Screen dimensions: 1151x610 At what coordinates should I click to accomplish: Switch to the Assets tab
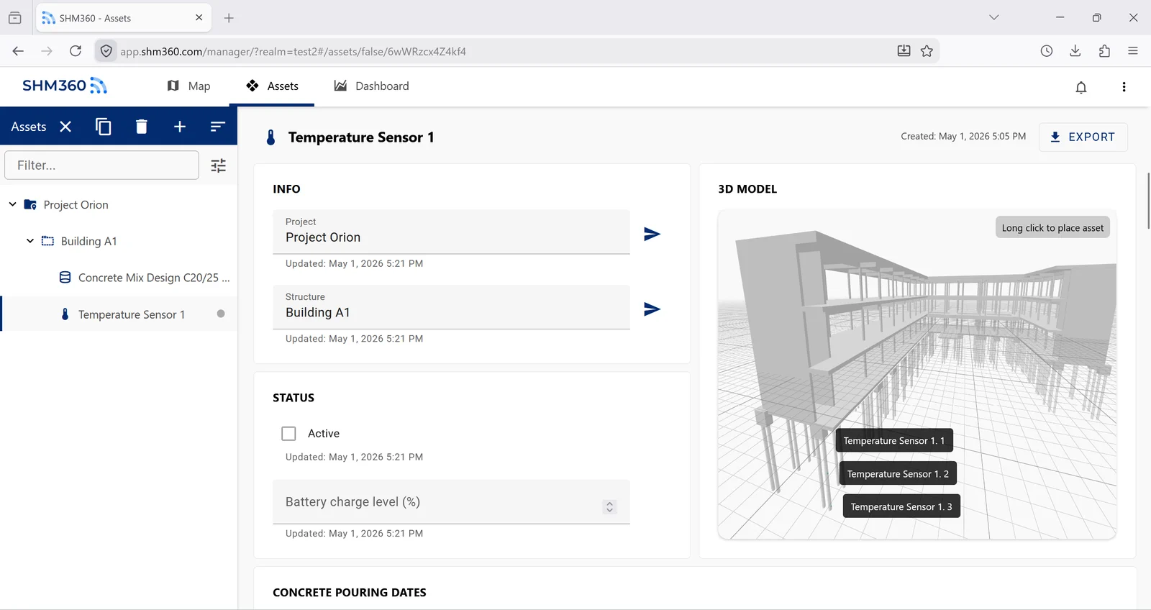click(x=272, y=86)
